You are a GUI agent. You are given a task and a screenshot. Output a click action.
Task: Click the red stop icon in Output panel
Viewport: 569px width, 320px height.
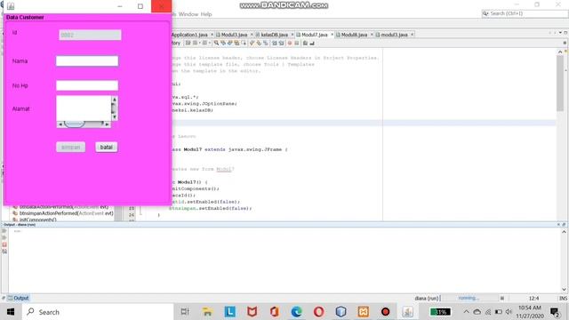[4, 244]
